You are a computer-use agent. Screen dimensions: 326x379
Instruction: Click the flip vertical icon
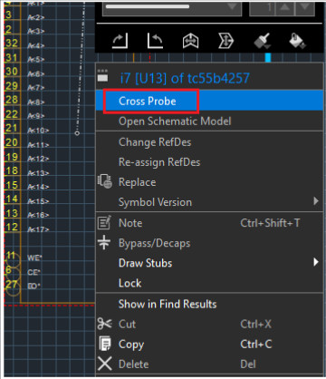[x=225, y=41]
